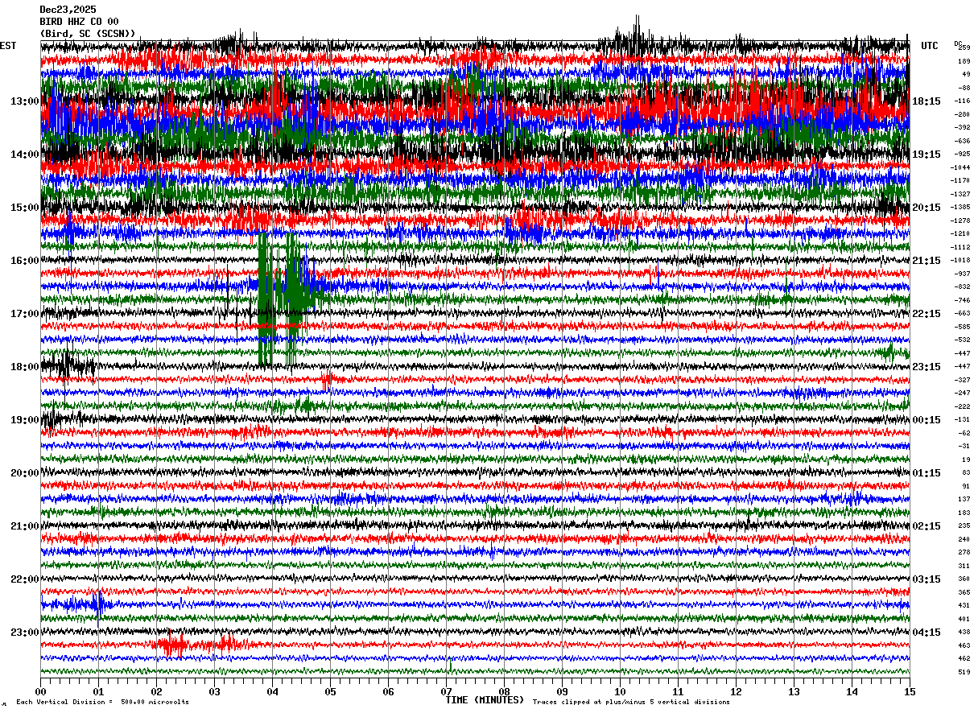Click the 23:00 EST time label
Image resolution: width=974 pixels, height=713 pixels.
point(24,633)
